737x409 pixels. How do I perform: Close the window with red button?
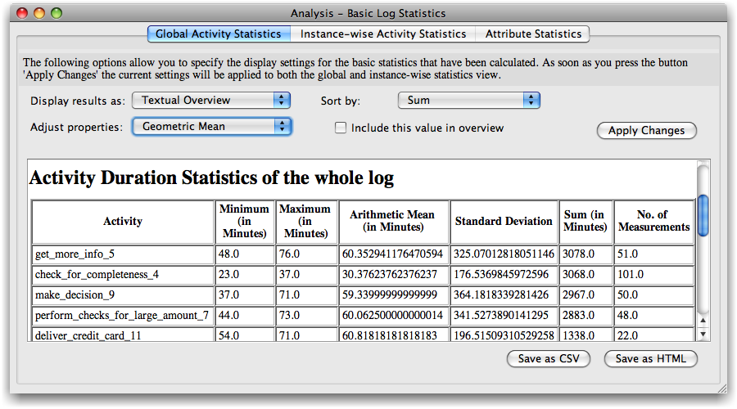22,13
